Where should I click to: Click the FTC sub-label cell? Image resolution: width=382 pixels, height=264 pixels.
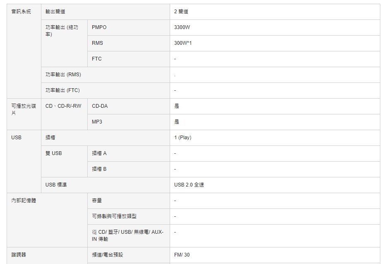[x=96, y=59]
